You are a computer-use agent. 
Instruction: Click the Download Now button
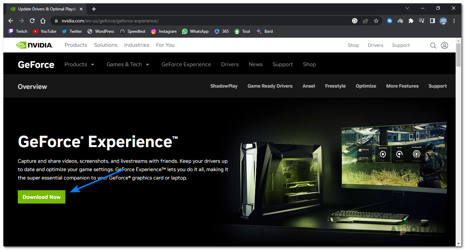41,197
